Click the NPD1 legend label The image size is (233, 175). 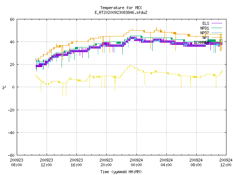[205, 28]
